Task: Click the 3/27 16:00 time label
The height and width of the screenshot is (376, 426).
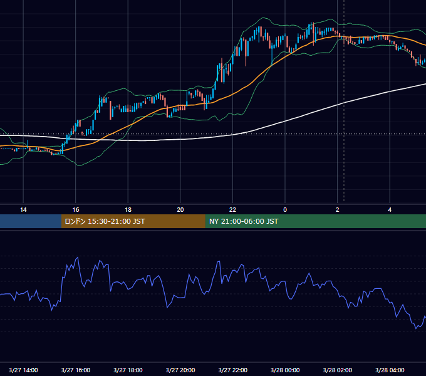Action: pos(76,370)
